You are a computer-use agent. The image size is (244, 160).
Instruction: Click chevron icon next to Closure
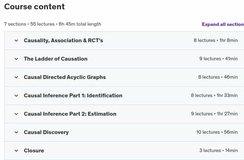[16, 151]
